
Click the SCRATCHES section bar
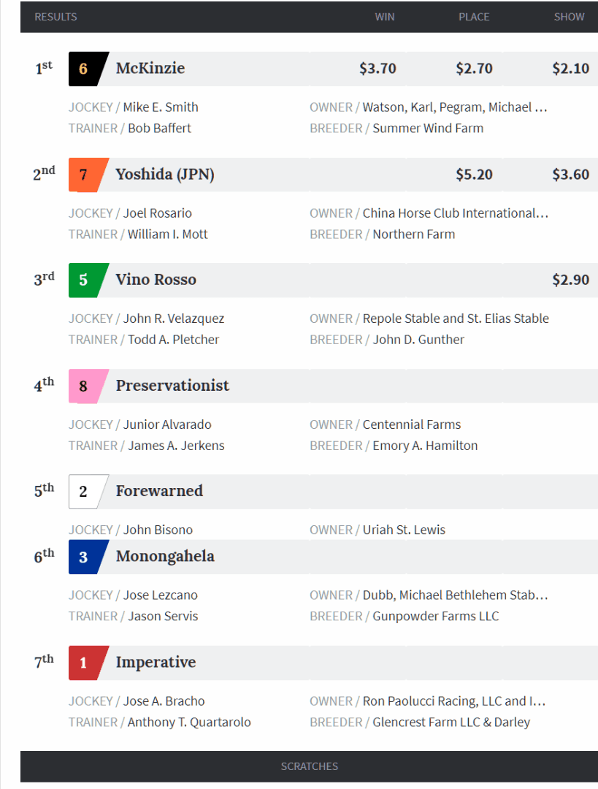coord(310,766)
